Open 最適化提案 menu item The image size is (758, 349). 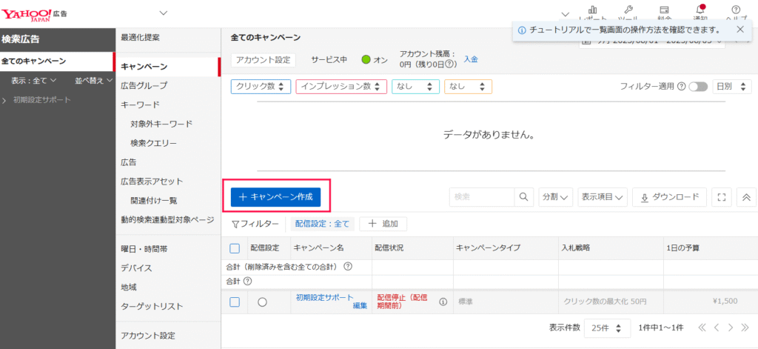coord(140,37)
